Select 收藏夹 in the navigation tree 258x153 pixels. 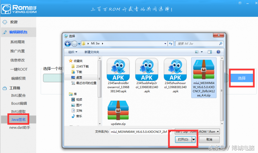point(78,61)
